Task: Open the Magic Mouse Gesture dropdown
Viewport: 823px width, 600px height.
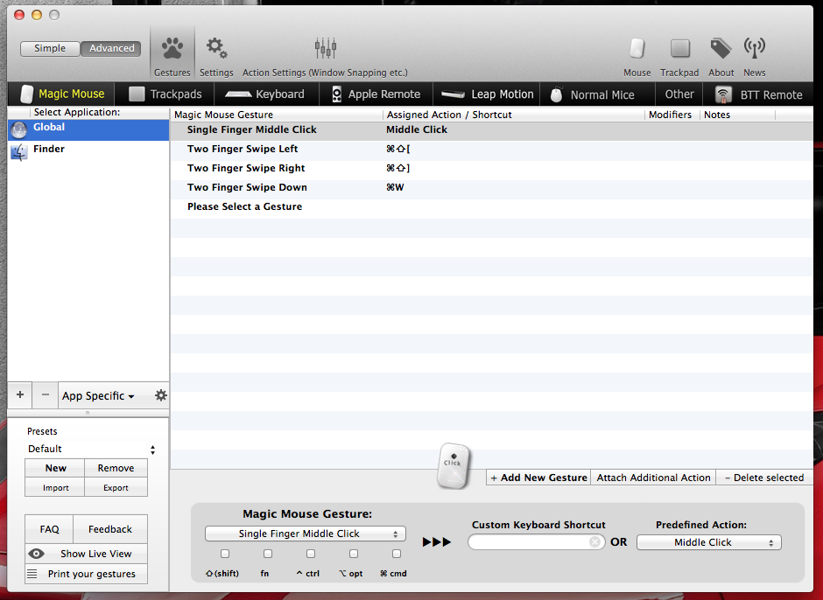Action: (305, 534)
